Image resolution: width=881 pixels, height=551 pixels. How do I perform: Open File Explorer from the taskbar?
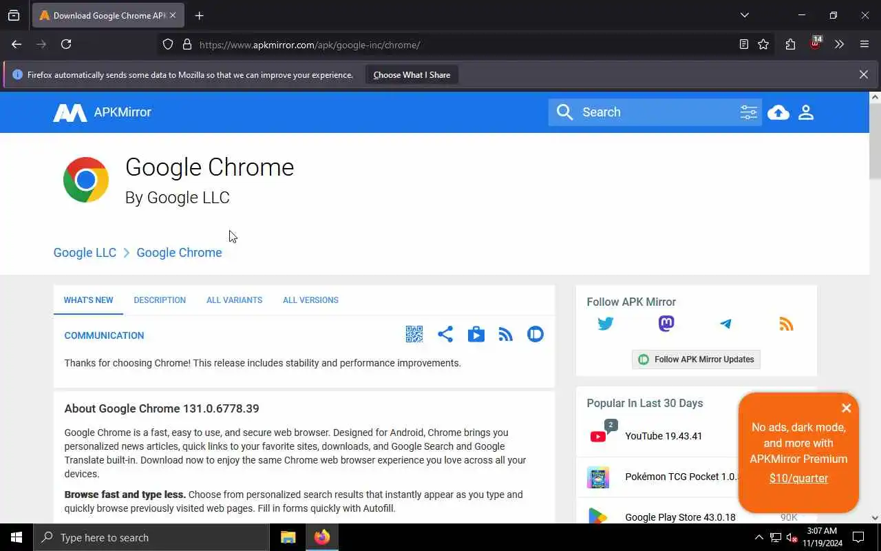288,537
